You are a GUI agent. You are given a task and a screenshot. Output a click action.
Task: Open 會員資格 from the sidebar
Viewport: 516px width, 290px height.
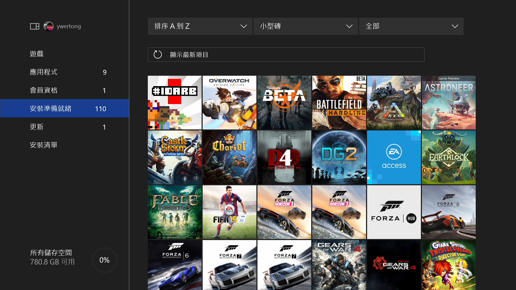pyautogui.click(x=44, y=90)
